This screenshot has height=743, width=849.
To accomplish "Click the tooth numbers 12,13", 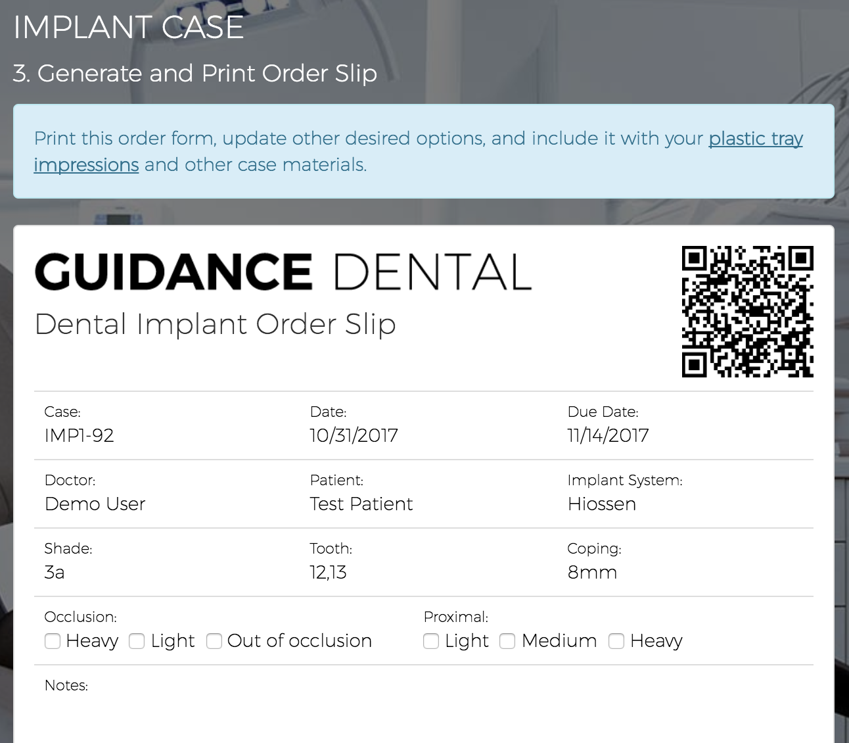I will coord(328,573).
